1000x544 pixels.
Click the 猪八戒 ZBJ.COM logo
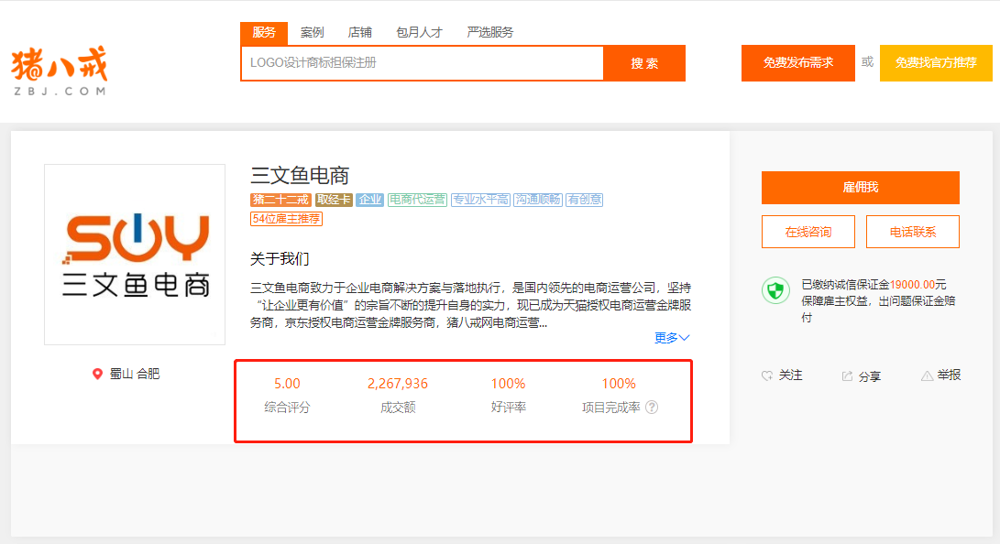click(x=60, y=71)
